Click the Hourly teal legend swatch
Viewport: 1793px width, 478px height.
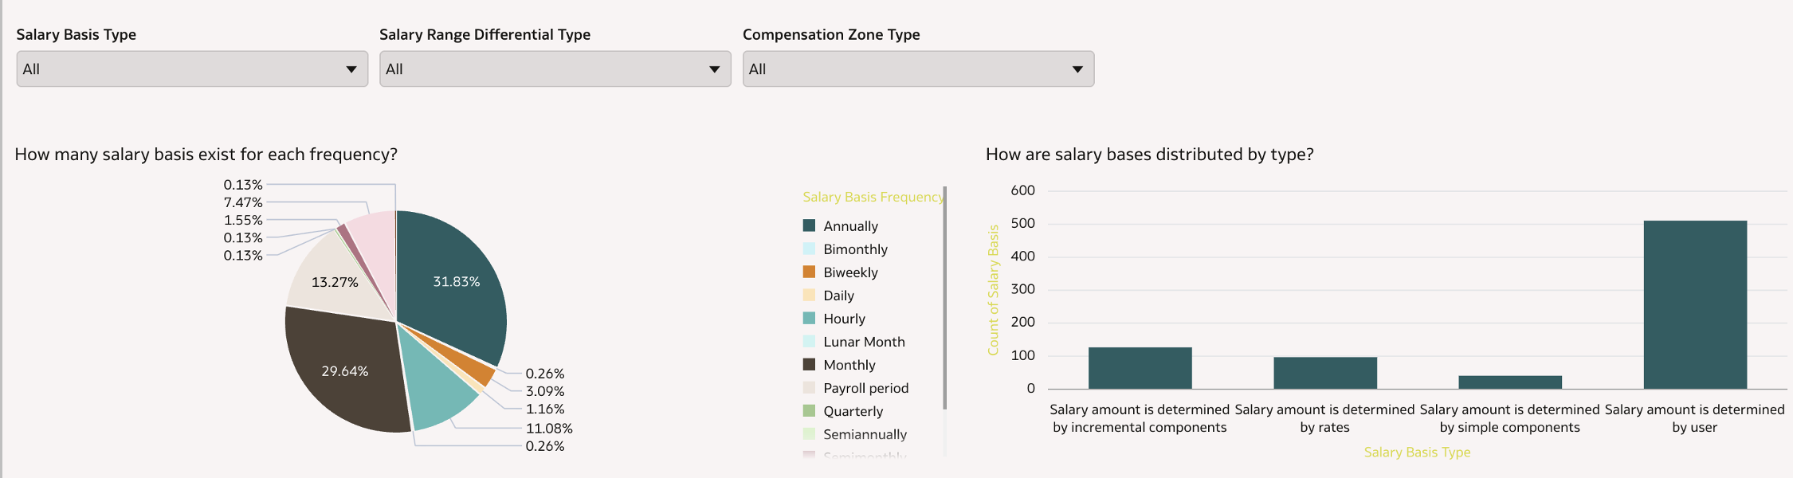[809, 318]
